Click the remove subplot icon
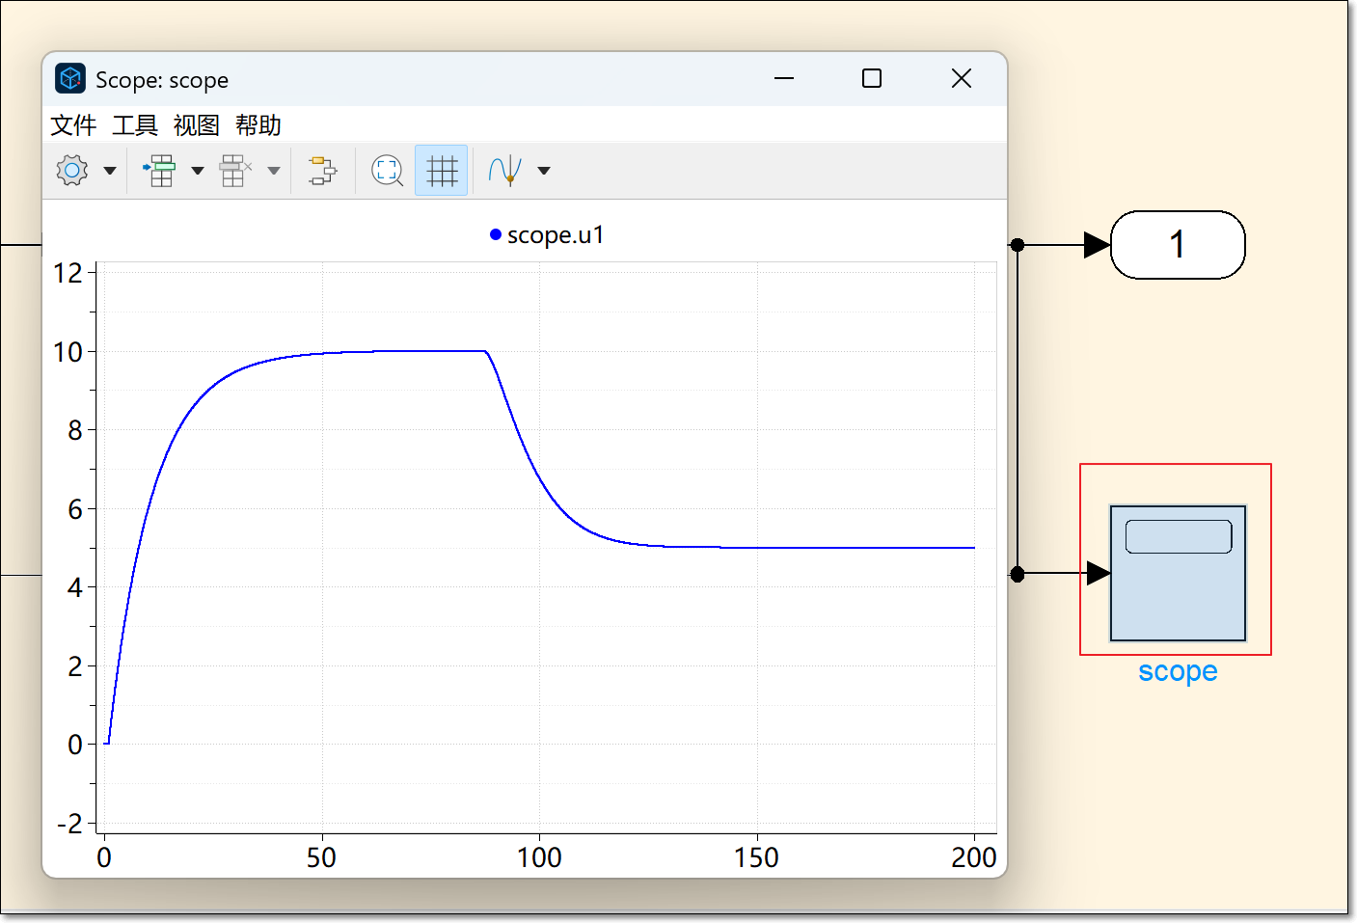Viewport: 1357px width, 923px height. pyautogui.click(x=234, y=171)
